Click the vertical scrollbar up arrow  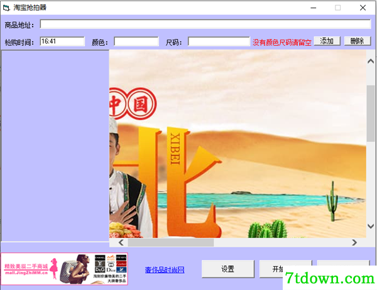tap(371, 62)
